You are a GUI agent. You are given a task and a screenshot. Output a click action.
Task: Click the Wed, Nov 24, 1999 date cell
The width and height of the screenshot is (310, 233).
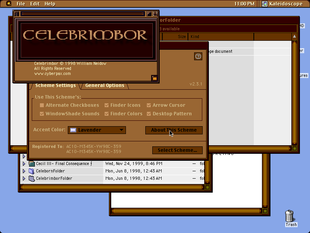pos(134,163)
